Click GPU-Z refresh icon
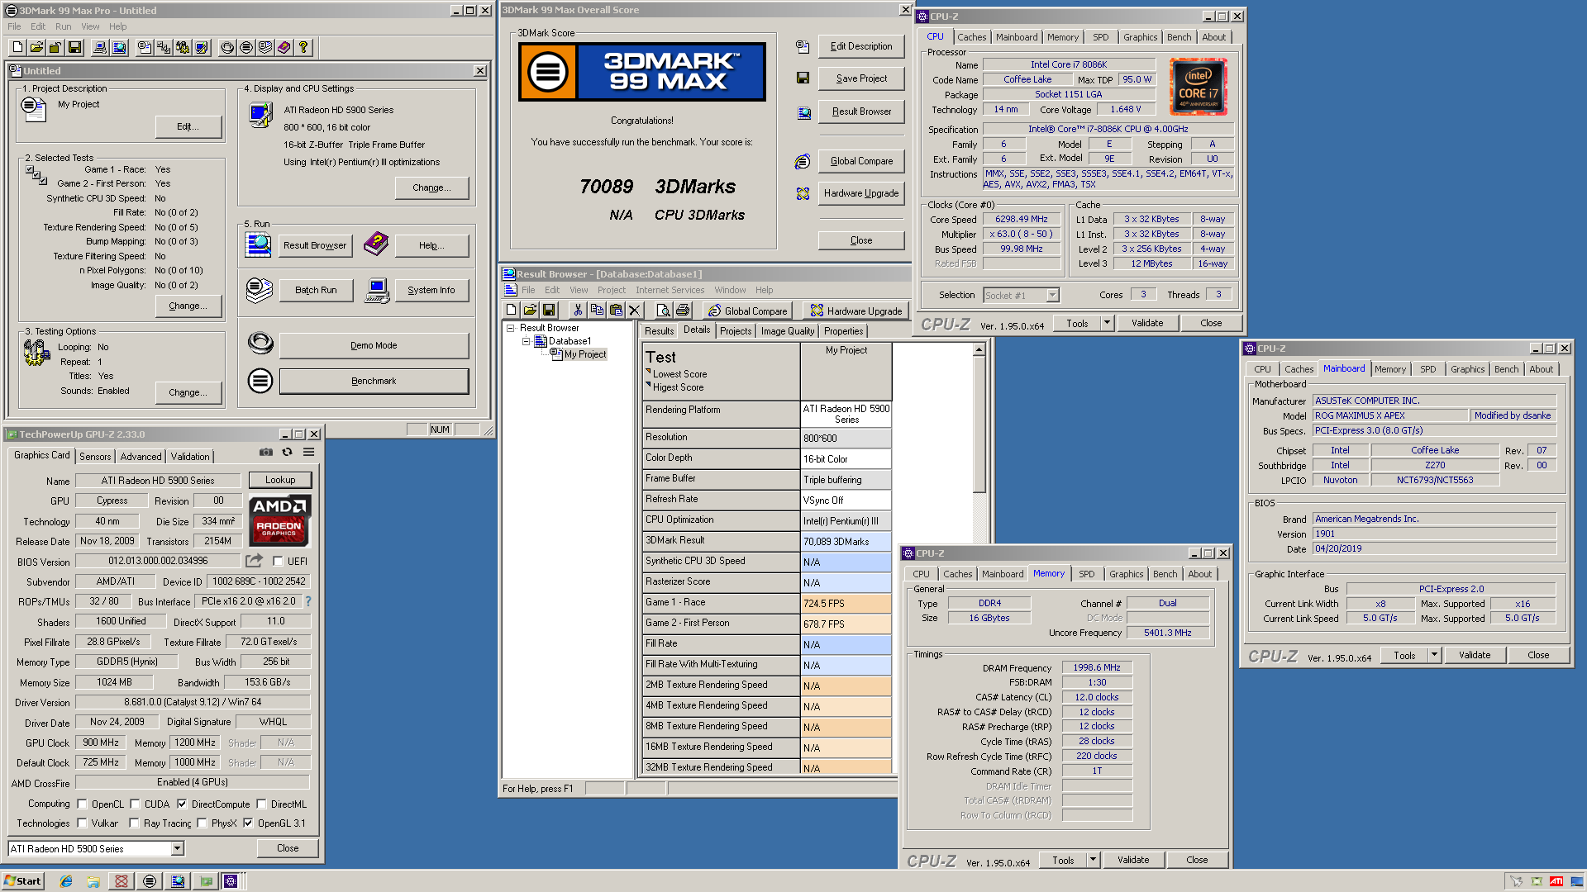 click(287, 452)
